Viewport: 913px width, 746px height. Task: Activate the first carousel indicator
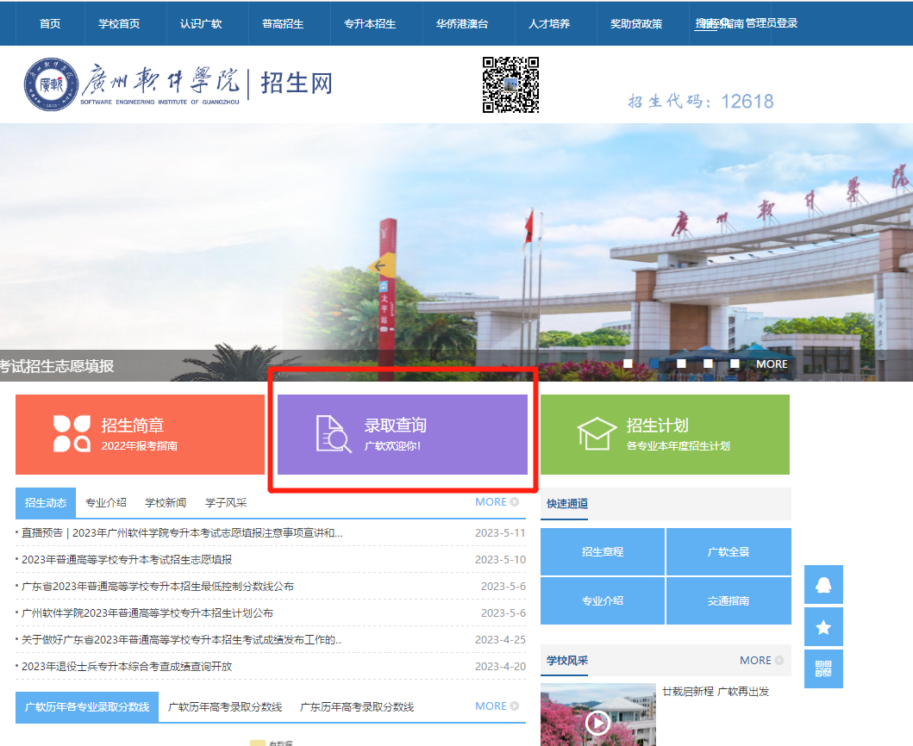click(x=629, y=364)
